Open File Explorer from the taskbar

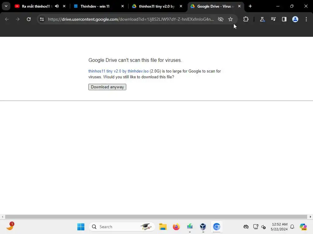[163, 227]
